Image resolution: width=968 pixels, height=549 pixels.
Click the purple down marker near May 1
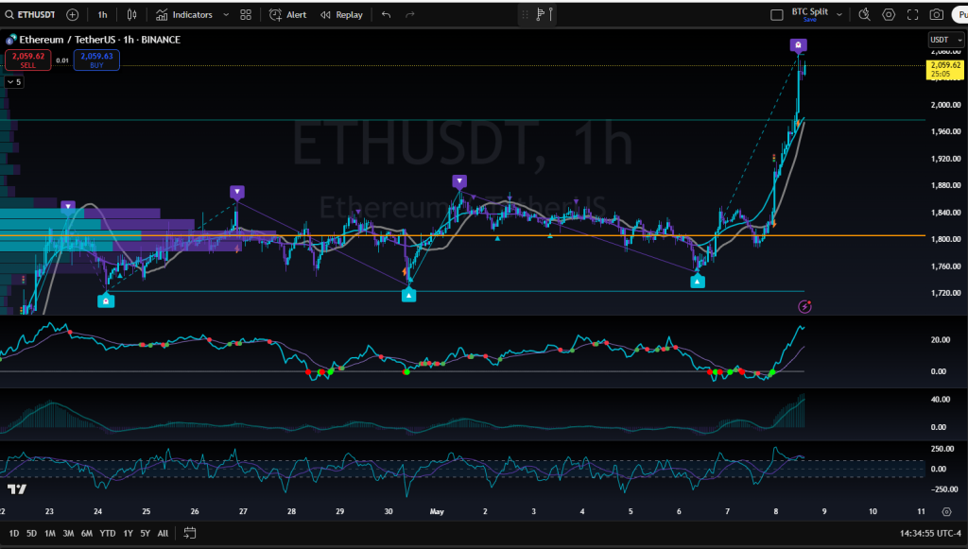(x=459, y=181)
